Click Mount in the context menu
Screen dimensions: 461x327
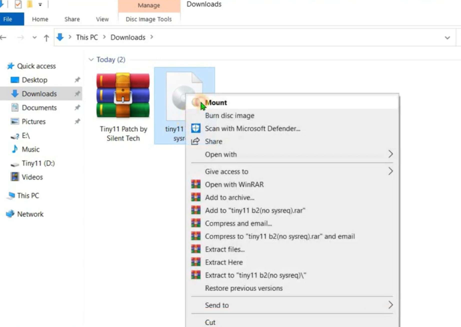click(292, 103)
